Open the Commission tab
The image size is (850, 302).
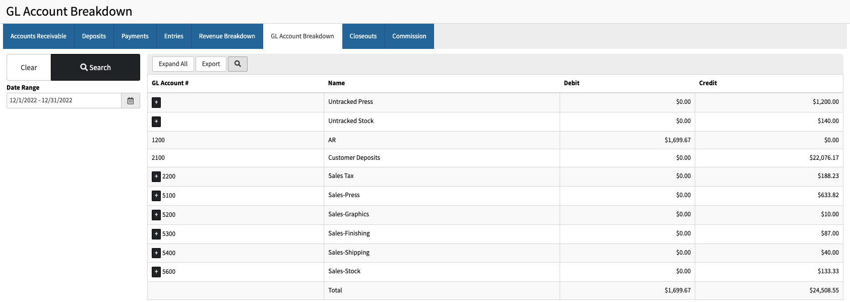tap(409, 36)
